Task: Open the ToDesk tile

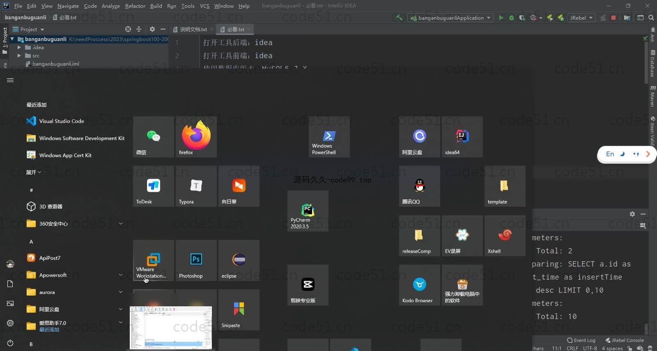Action: pyautogui.click(x=154, y=186)
